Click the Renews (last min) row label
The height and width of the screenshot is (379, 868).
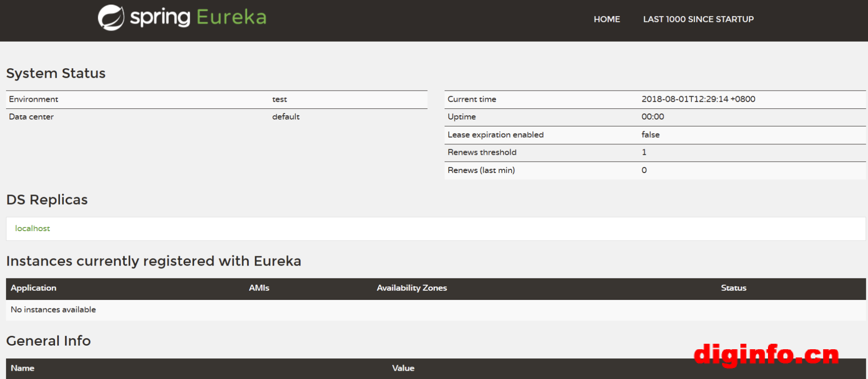tap(481, 170)
